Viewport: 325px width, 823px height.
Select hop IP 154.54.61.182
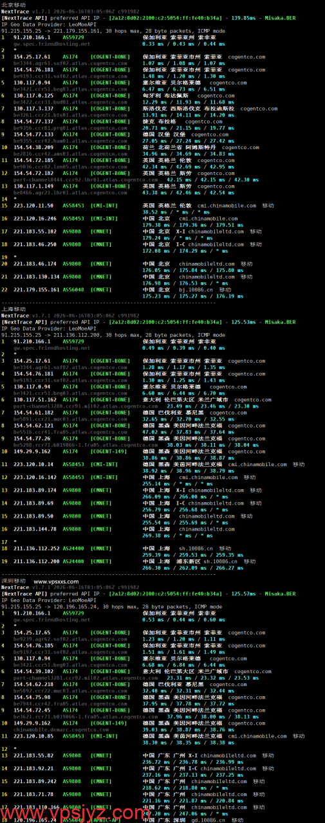click(x=32, y=412)
